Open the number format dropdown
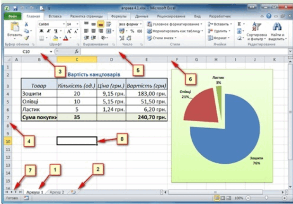This screenshot has height=204, width=293. tap(141, 24)
